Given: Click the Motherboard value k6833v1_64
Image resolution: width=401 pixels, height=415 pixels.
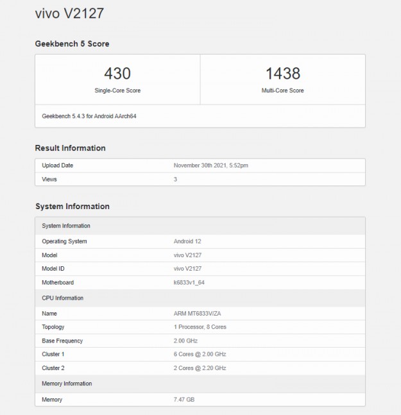Looking at the screenshot, I should (189, 283).
